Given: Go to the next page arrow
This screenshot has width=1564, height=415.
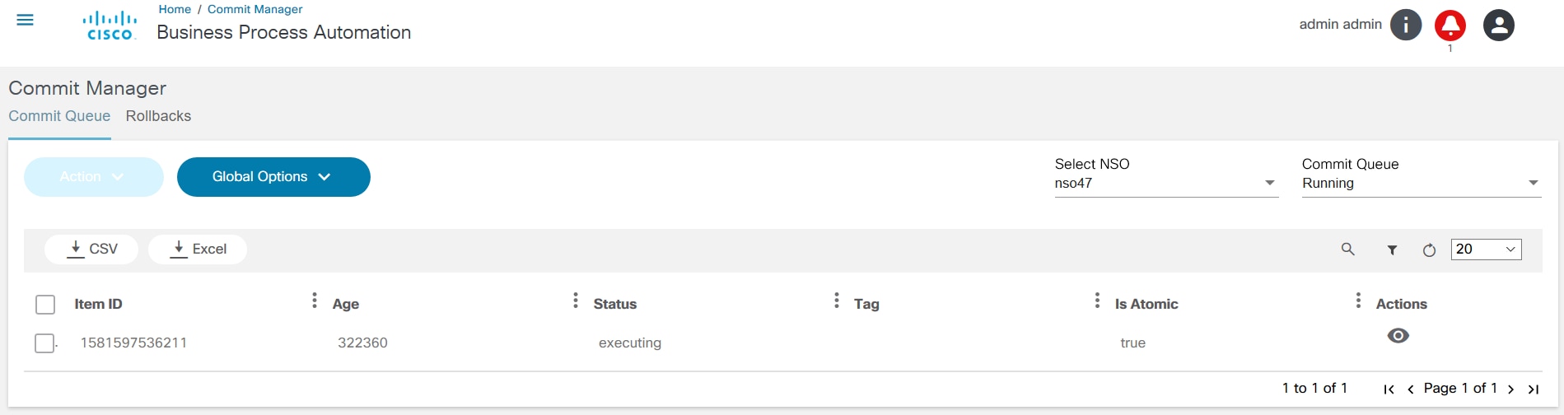Looking at the screenshot, I should [x=1511, y=389].
